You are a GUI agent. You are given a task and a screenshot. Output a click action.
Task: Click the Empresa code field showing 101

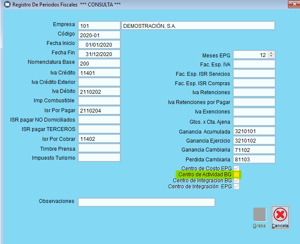(x=99, y=26)
